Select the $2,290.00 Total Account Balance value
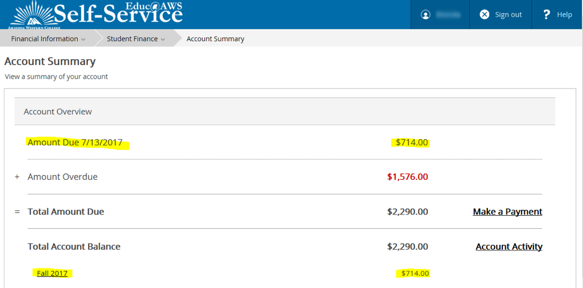The height and width of the screenshot is (288, 583). [408, 246]
